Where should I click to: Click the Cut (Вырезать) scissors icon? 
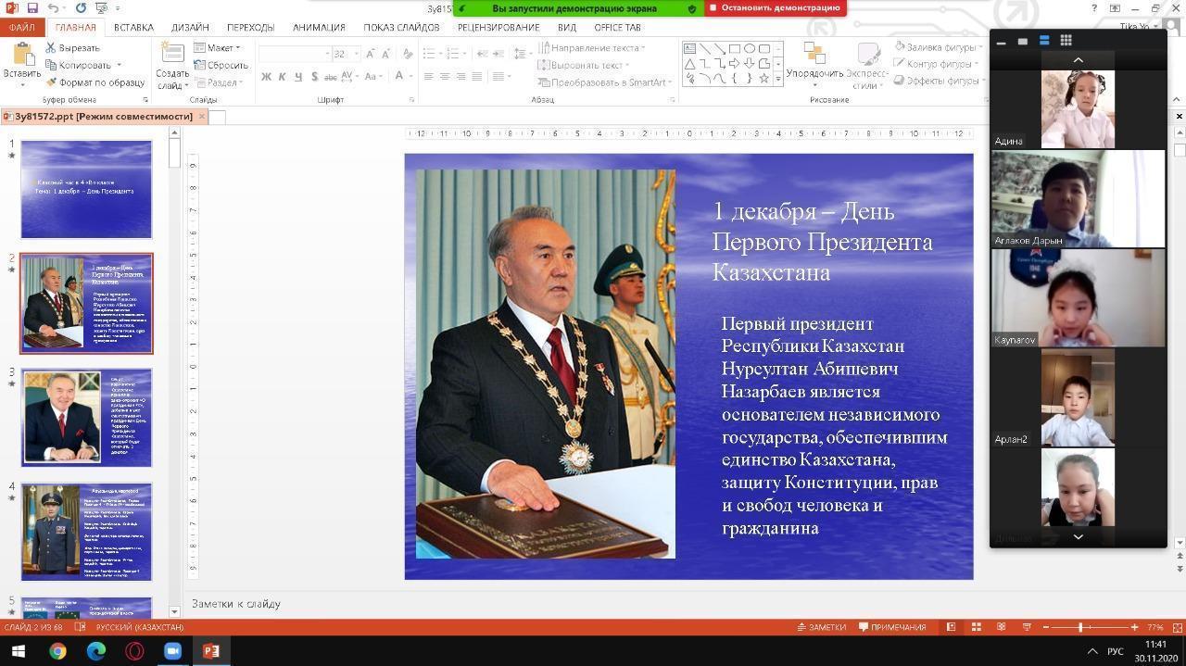pos(52,48)
